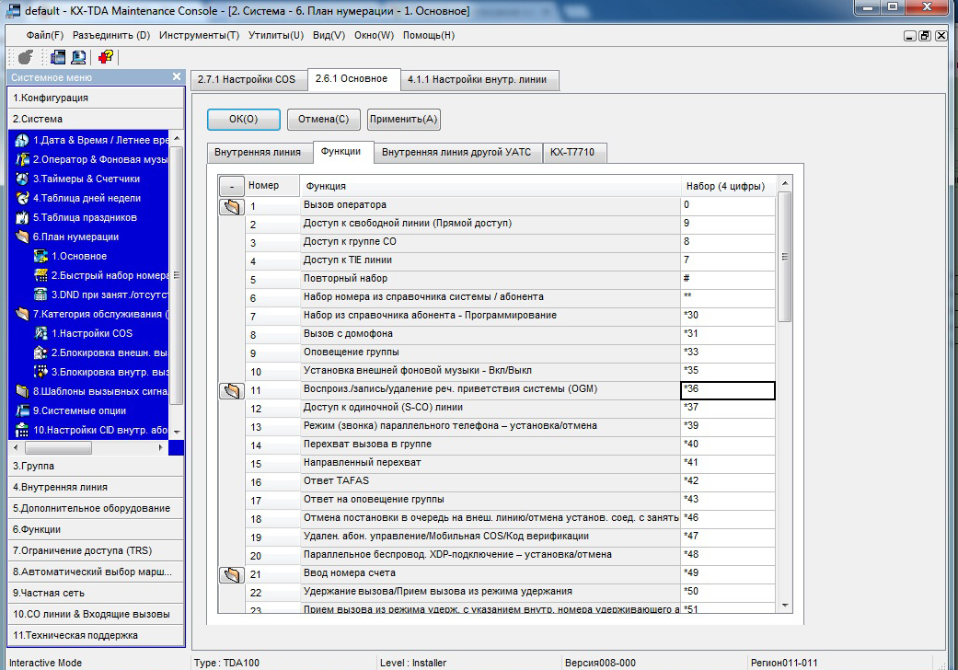
Task: Click the Ответ TAFAS function row
Action: 490,481
